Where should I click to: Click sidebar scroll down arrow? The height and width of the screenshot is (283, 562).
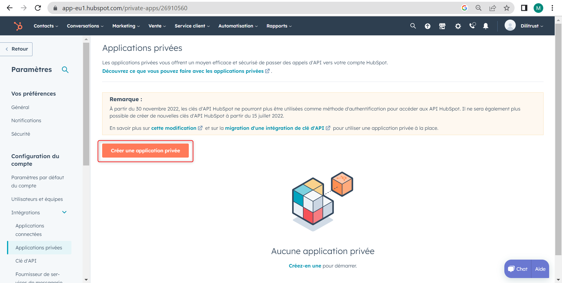[86, 280]
